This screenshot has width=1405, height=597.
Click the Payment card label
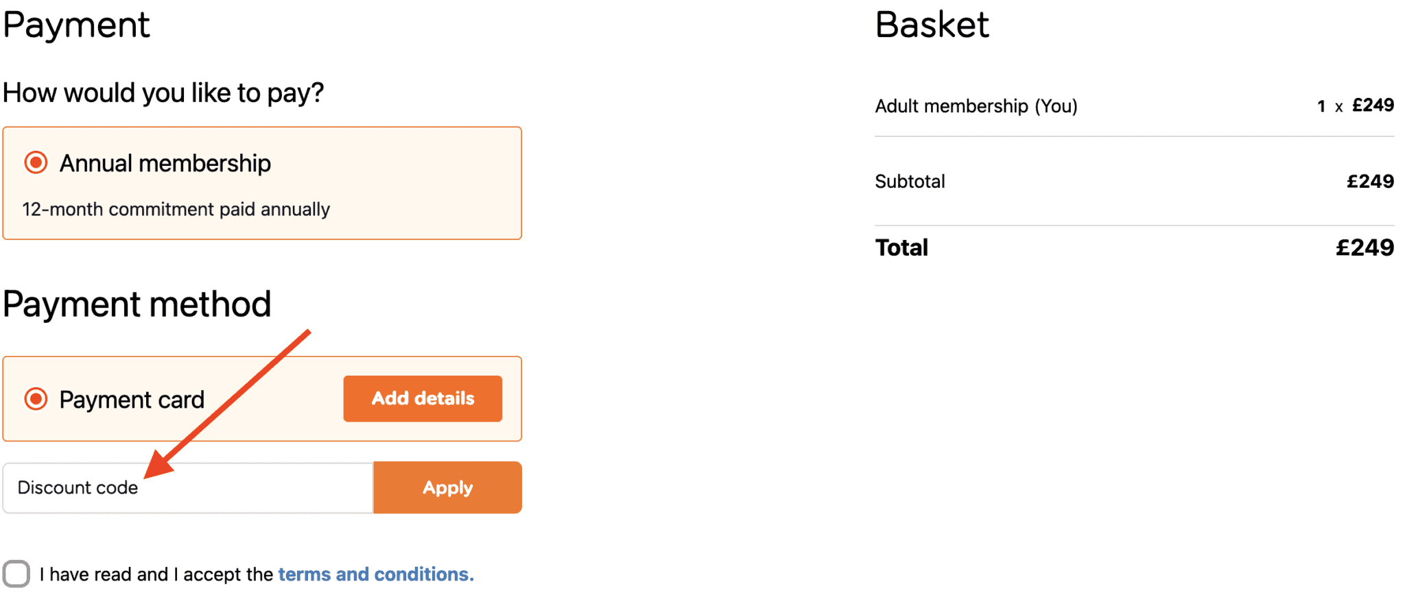132,398
